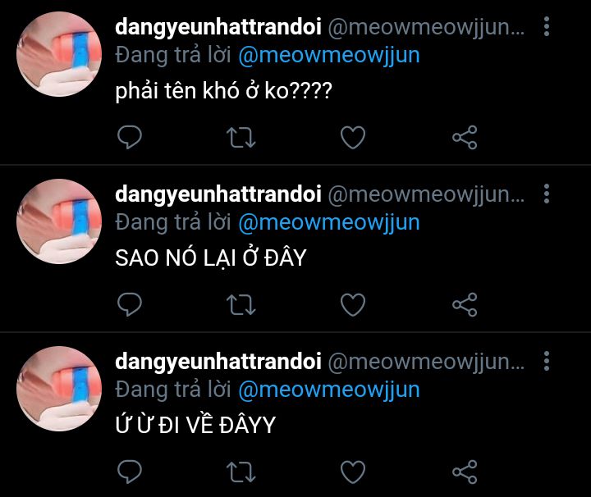Screen dimensions: 591x497
Task: Open more options for the first tweet
Action: tap(547, 26)
